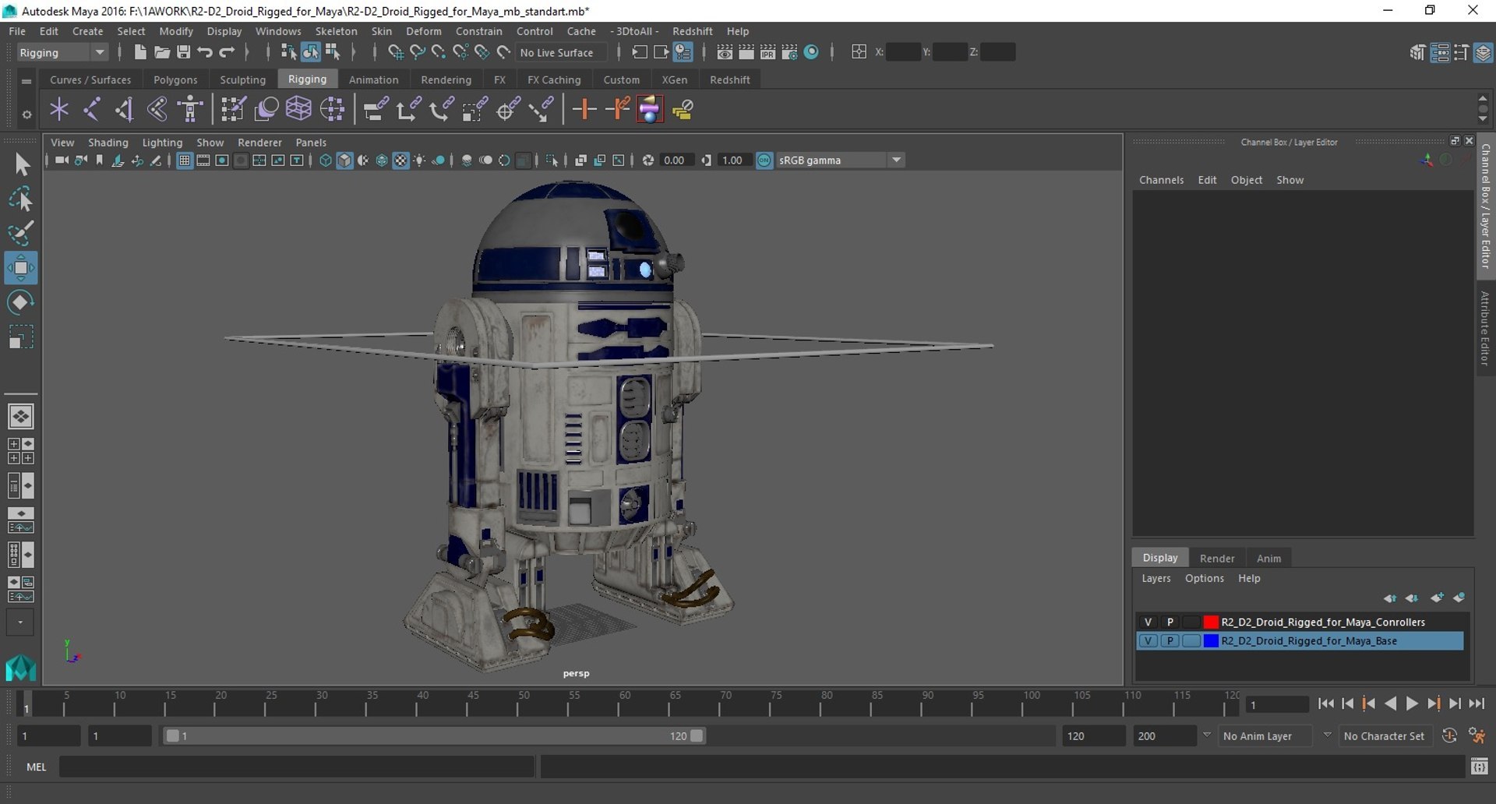Click the current frame field near playback
The width and height of the screenshot is (1496, 804).
[1277, 704]
